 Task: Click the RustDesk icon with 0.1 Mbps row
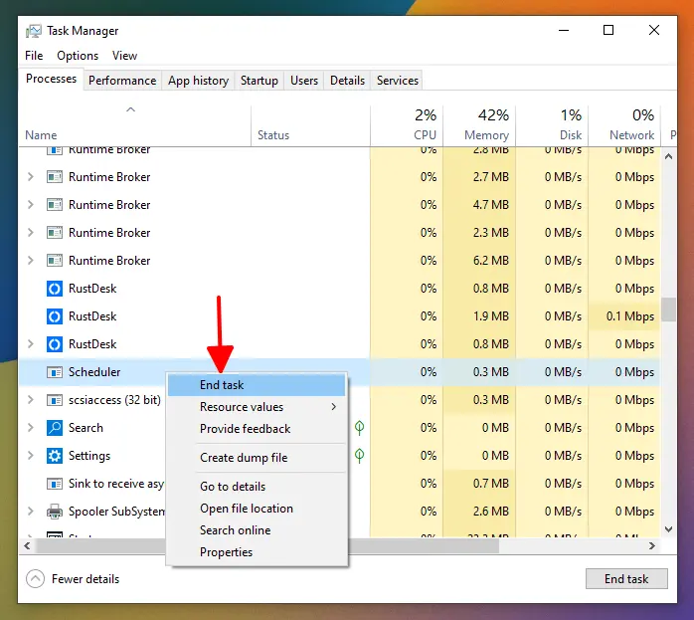[55, 316]
